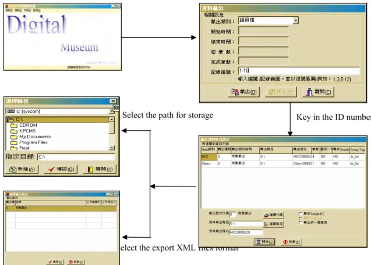This screenshot has width=371, height=265.
Task: Click the 選擇路徑 select-path button
Action: click(x=274, y=224)
